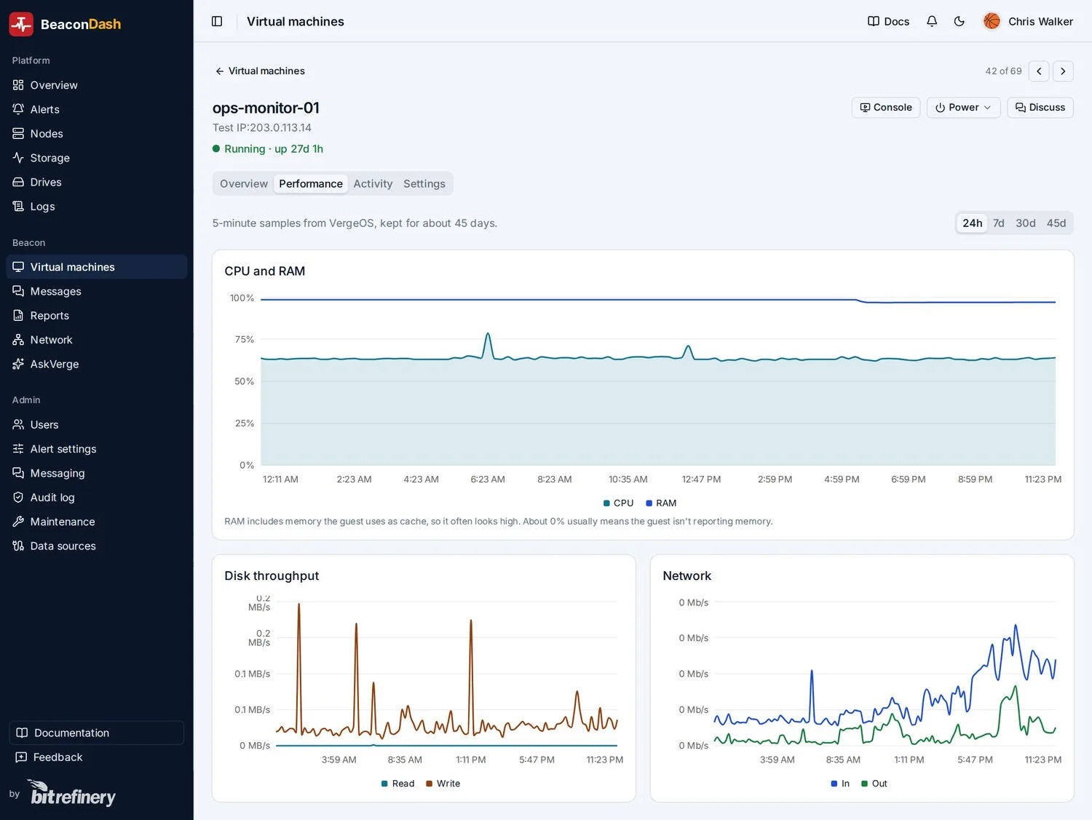Go to previous virtual machine chevron
The width and height of the screenshot is (1092, 820).
tap(1039, 71)
